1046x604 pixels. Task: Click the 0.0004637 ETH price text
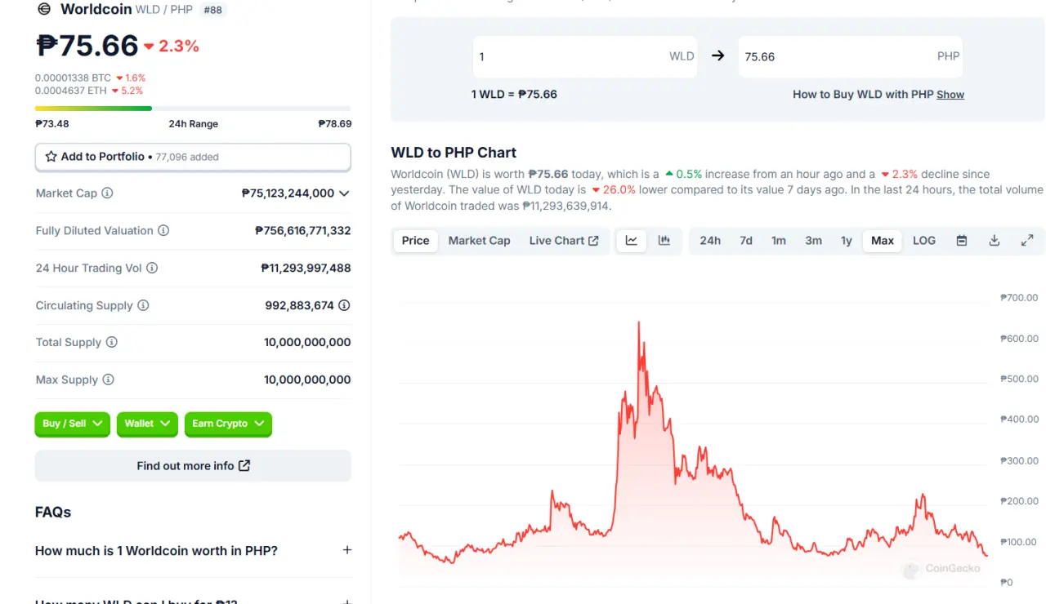coord(71,91)
